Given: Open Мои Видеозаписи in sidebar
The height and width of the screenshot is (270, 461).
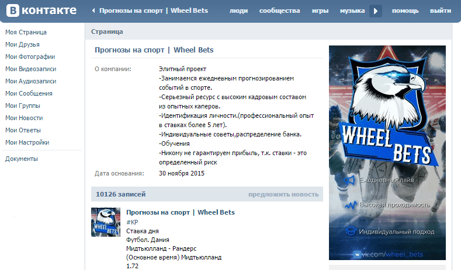Looking at the screenshot, I should pos(30,69).
